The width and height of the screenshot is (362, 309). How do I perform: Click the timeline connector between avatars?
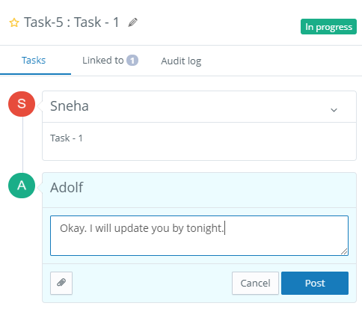(22, 144)
